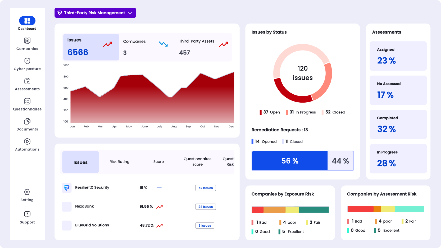Click the 56 % blue remediation bar segment
The height and width of the screenshot is (248, 441).
pos(290,161)
